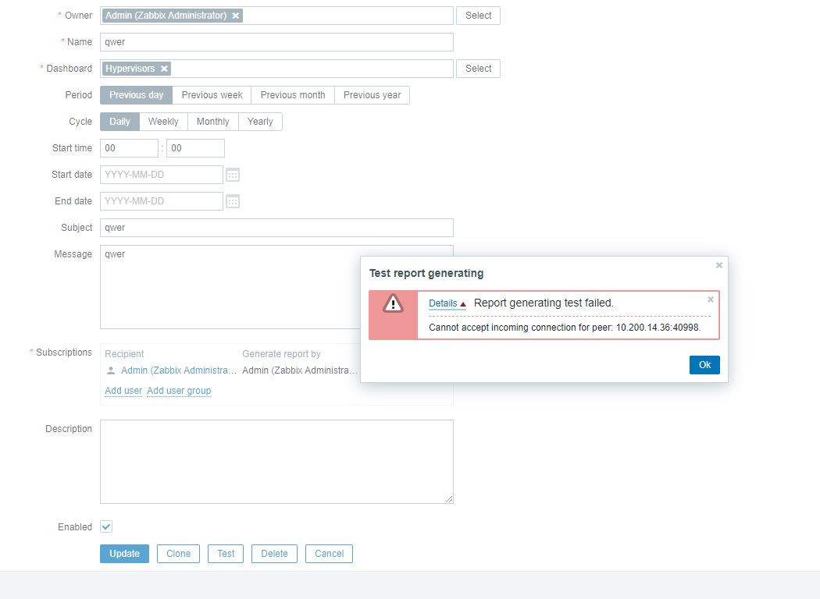
Task: Click the Name input field
Action: [276, 42]
